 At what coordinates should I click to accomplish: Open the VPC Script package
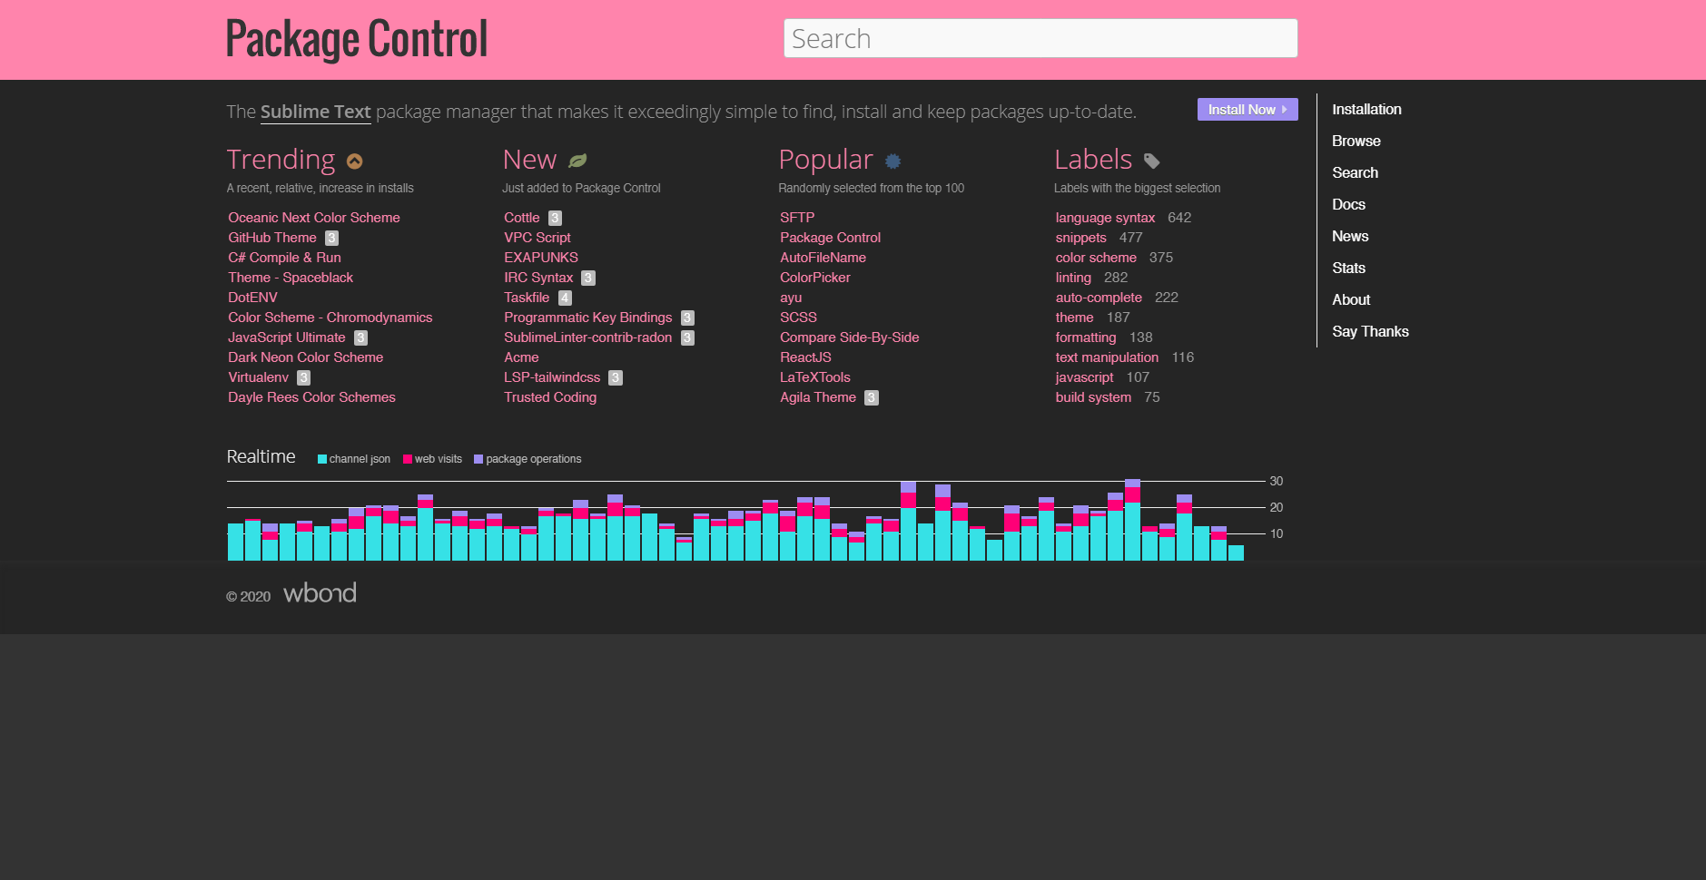click(x=537, y=238)
